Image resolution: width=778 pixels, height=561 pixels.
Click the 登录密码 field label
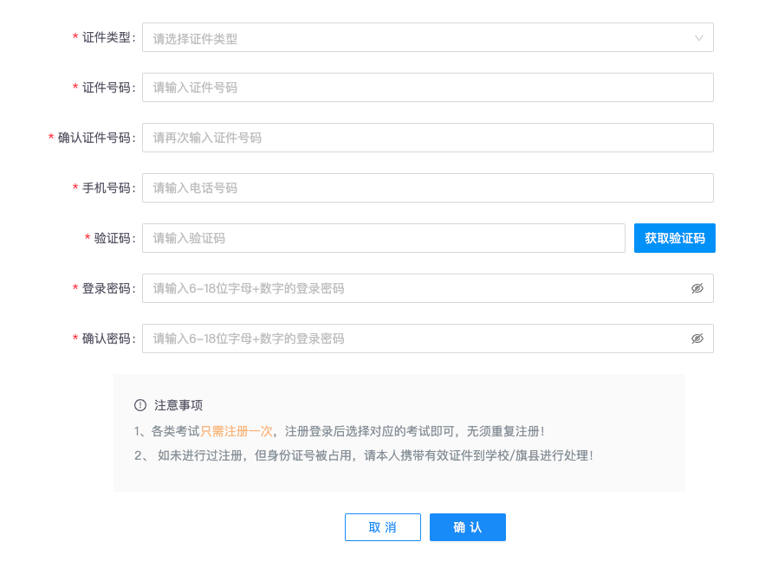(x=106, y=288)
